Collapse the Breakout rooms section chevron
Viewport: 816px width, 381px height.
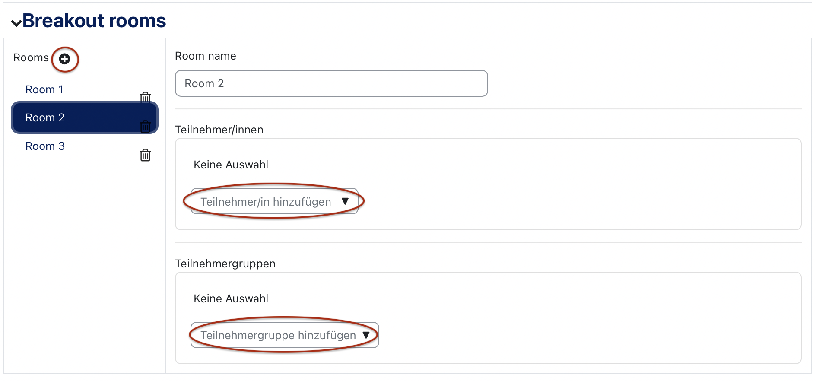pos(16,22)
